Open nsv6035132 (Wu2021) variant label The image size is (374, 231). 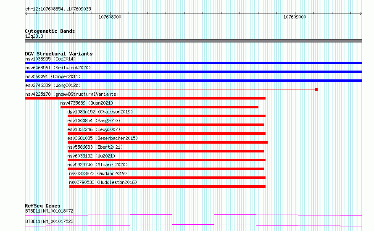(91, 156)
